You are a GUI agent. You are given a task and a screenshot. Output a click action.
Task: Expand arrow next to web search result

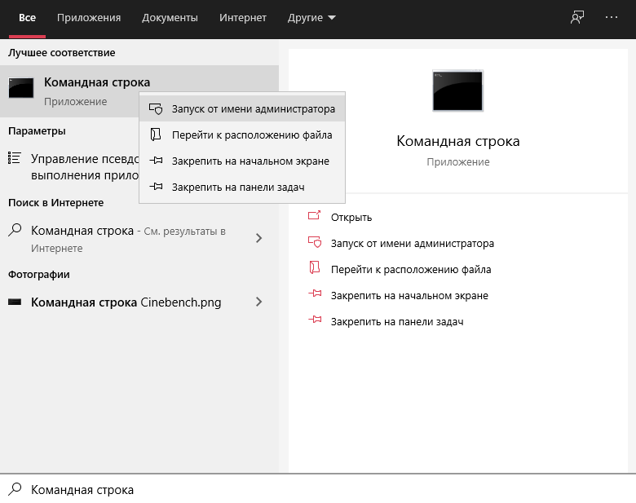click(x=258, y=238)
